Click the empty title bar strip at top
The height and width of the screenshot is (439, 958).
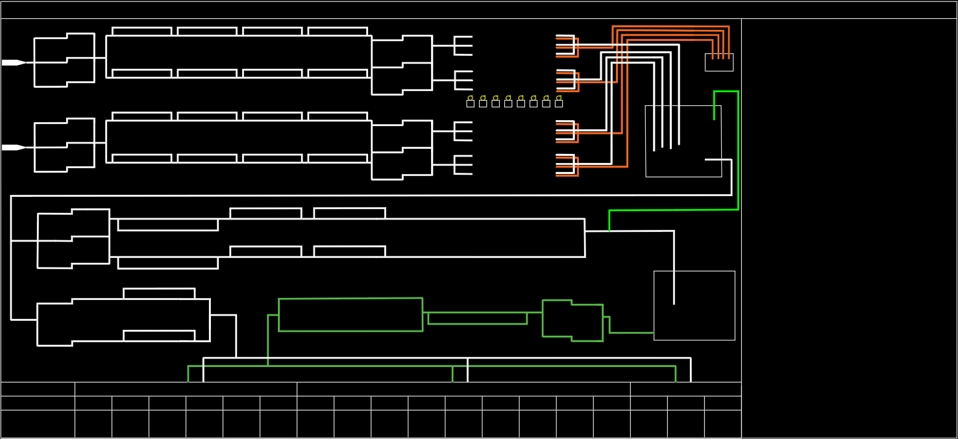click(x=479, y=10)
